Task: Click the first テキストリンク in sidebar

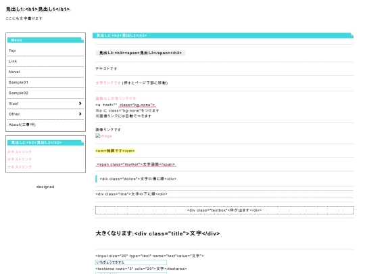Action: click(x=20, y=152)
